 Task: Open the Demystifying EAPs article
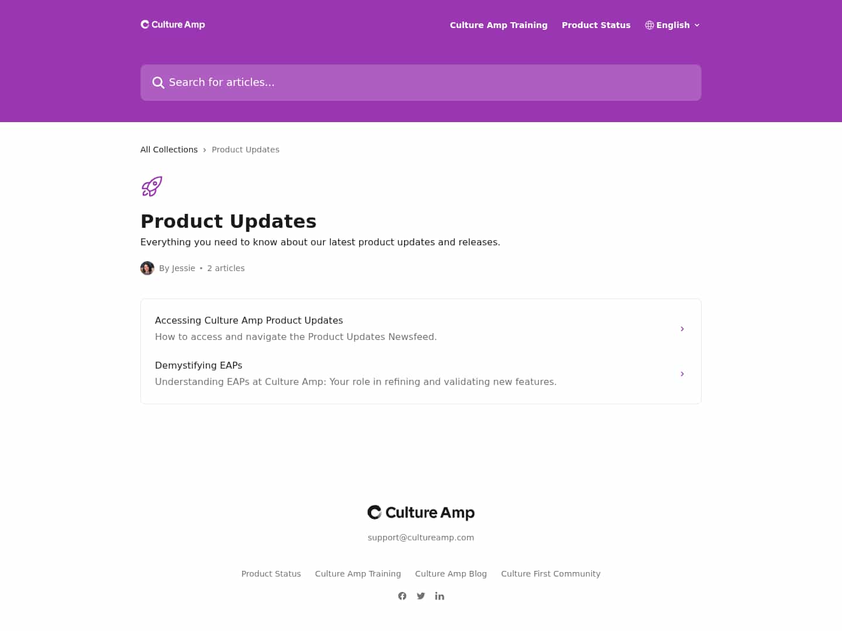click(x=421, y=373)
